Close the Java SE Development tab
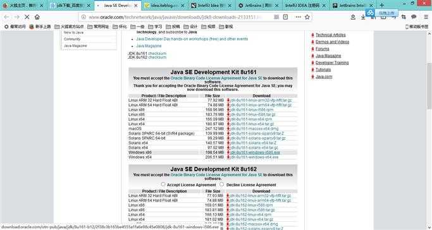The width and height of the screenshot is (432, 230). pos(135,5)
